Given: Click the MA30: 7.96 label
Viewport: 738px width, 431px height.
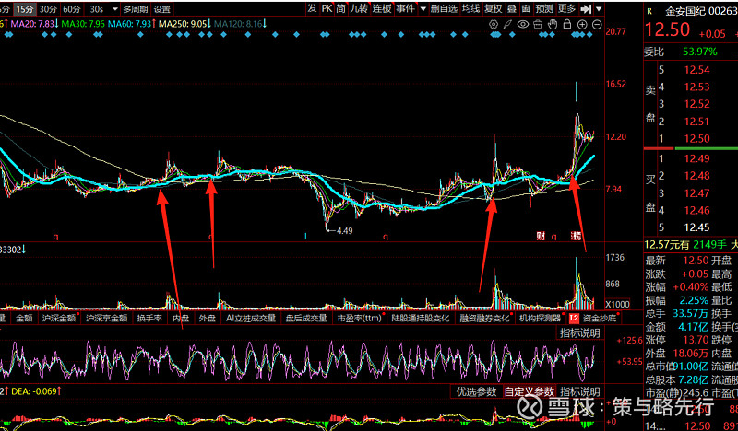Looking at the screenshot, I should [83, 24].
